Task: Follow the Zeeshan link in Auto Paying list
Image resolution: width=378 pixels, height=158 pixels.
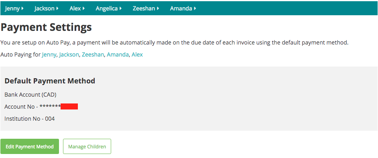Action: click(93, 55)
